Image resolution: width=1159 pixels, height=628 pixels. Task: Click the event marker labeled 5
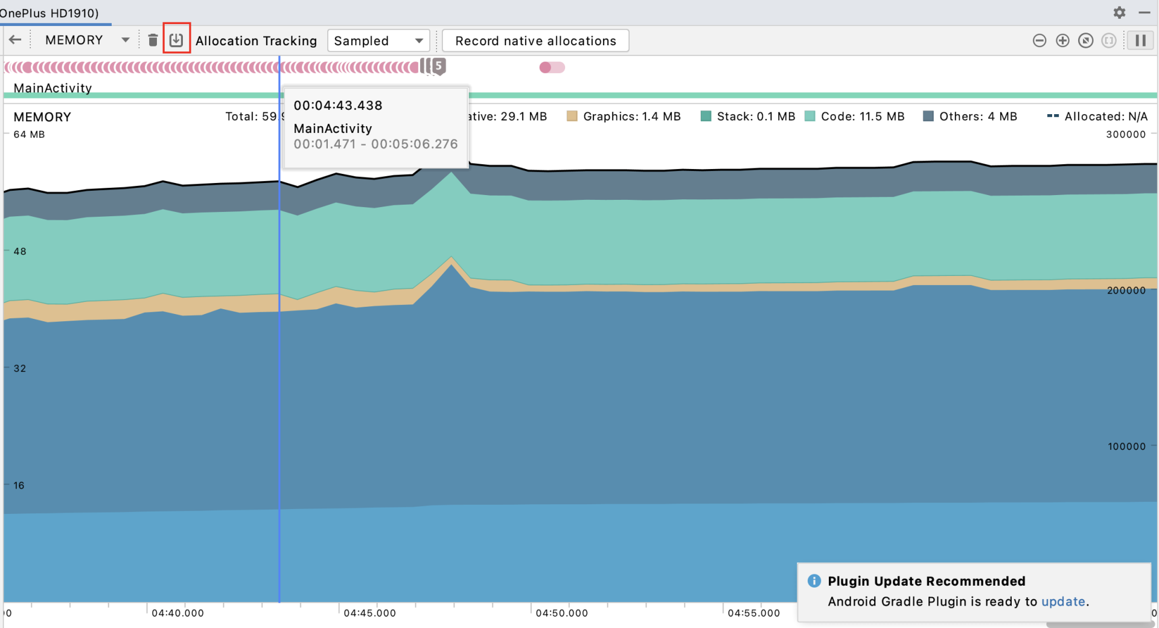coord(439,66)
